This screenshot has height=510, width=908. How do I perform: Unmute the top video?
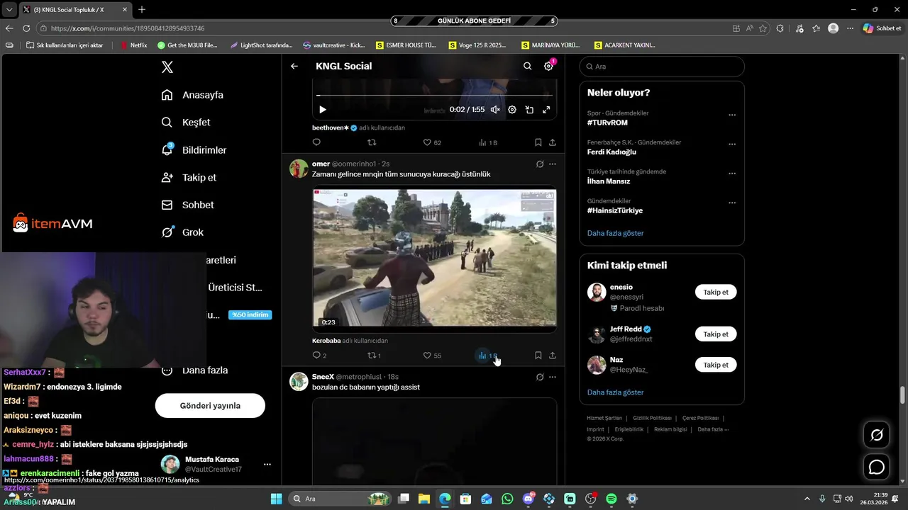[x=495, y=110]
